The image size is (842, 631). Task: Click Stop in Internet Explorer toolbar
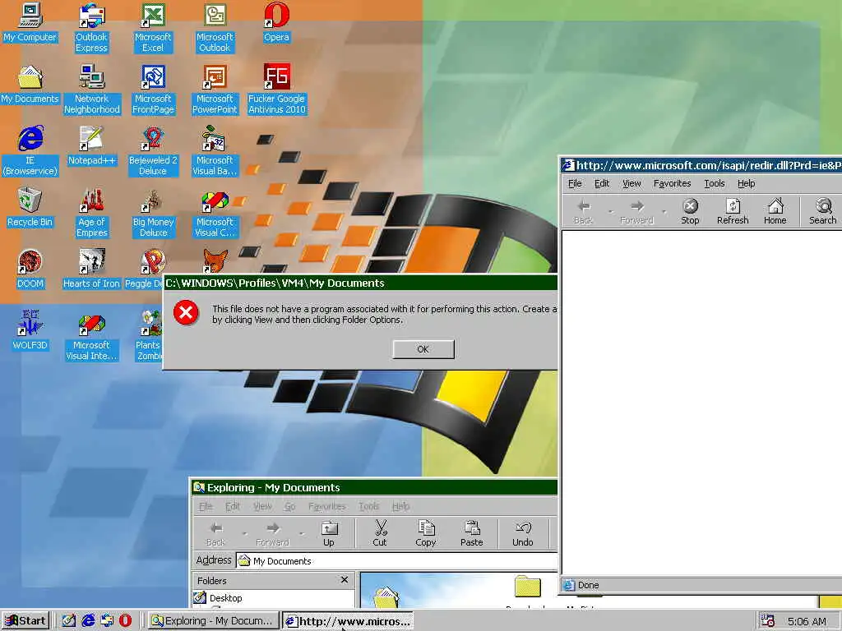tap(690, 211)
